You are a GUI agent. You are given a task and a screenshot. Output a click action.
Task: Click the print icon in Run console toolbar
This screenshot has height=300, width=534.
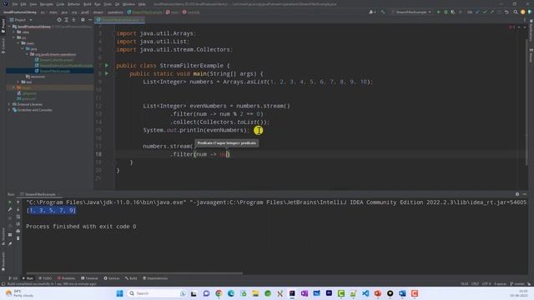18,232
